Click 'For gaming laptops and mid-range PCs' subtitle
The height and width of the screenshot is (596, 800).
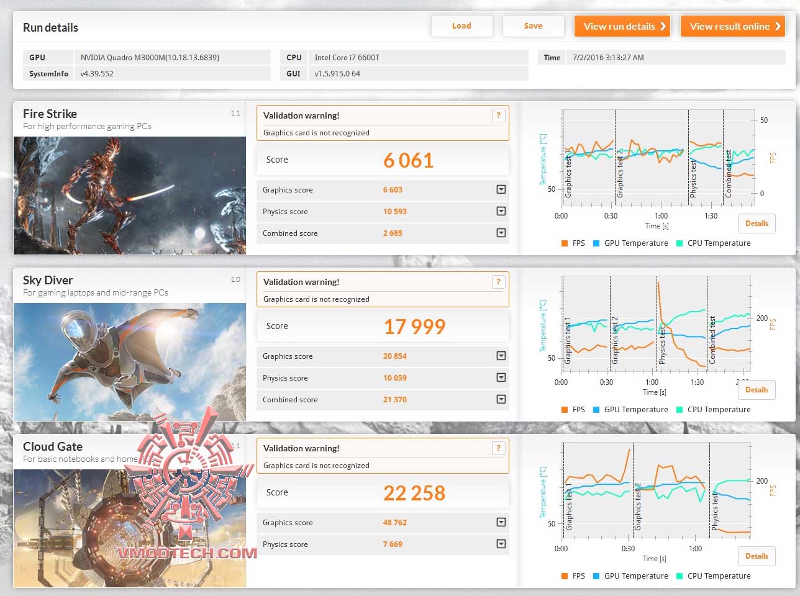pyautogui.click(x=96, y=292)
